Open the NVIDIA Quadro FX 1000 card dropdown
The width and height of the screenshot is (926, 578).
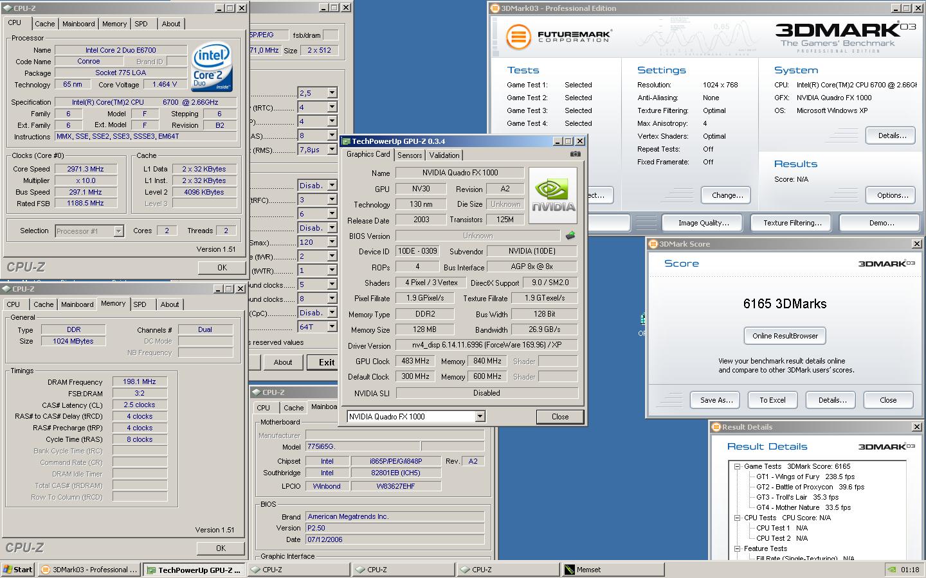click(480, 416)
